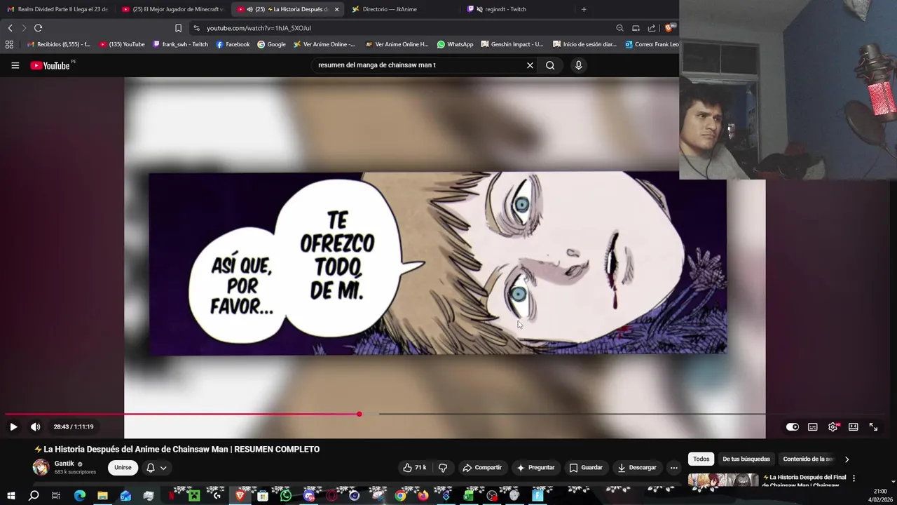
Task: Open Genshin Impact bookmark
Action: point(512,44)
